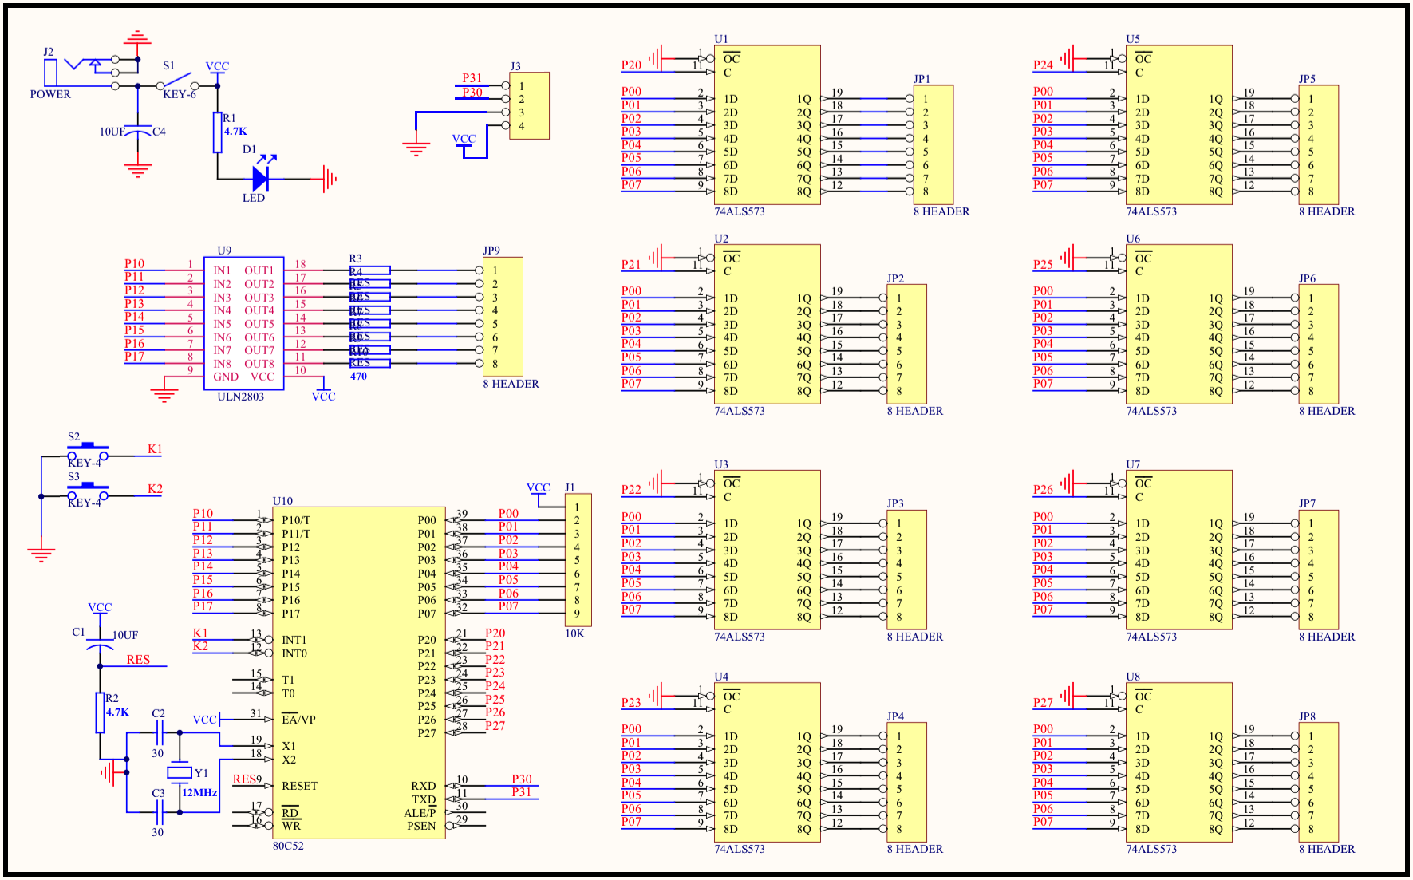Click the P30 net label beside J3
1413x880 pixels.
point(472,93)
